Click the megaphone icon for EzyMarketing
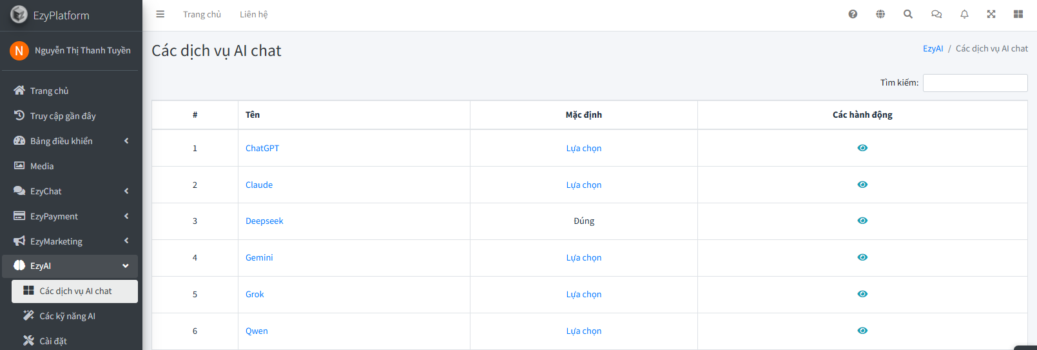This screenshot has height=350, width=1037. tap(19, 241)
